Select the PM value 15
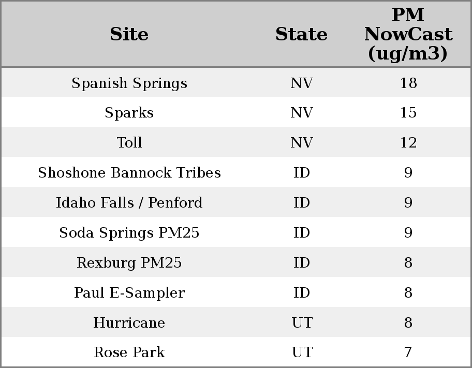The width and height of the screenshot is (472, 368). (x=408, y=113)
